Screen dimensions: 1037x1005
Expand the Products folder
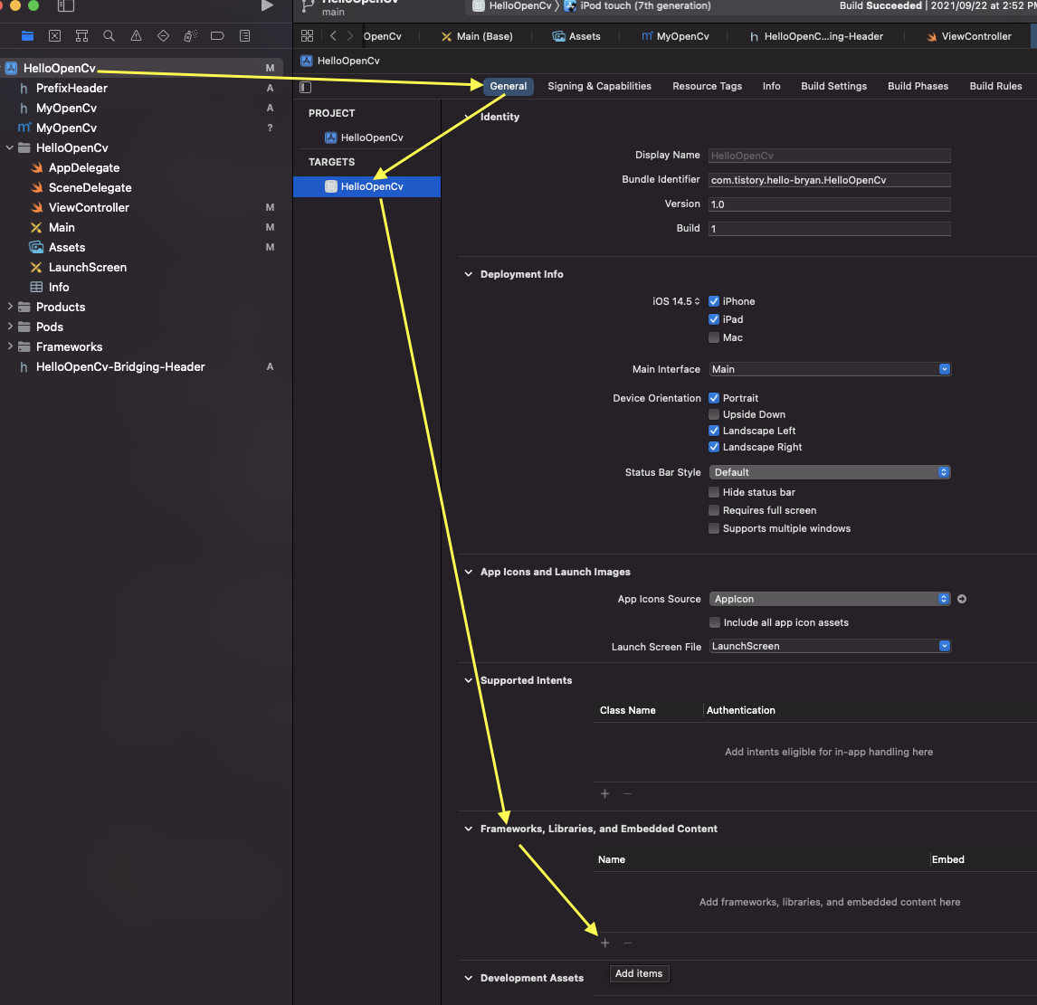pos(10,307)
